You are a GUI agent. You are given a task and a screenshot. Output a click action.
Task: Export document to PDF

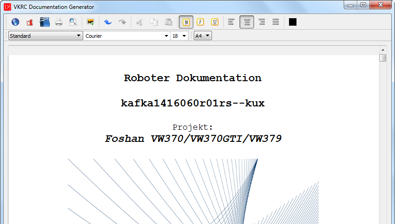30,22
